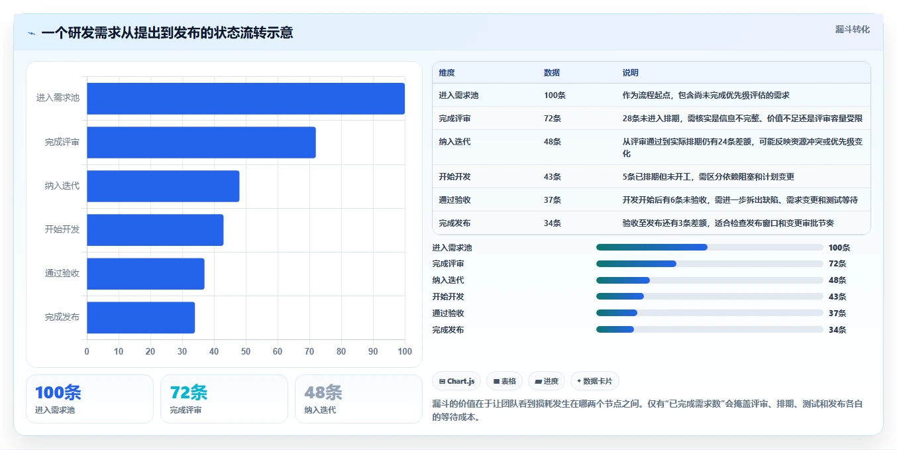Click the 100 tick on the chart x-axis
This screenshot has height=450, width=897.
click(x=404, y=352)
